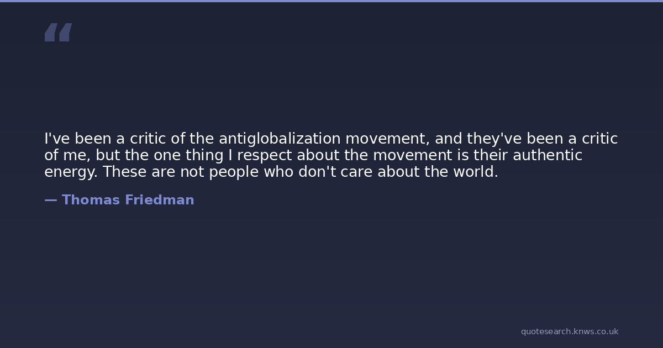This screenshot has width=663, height=348.
Task: Click the large quotation mark icon
Action: pyautogui.click(x=58, y=33)
